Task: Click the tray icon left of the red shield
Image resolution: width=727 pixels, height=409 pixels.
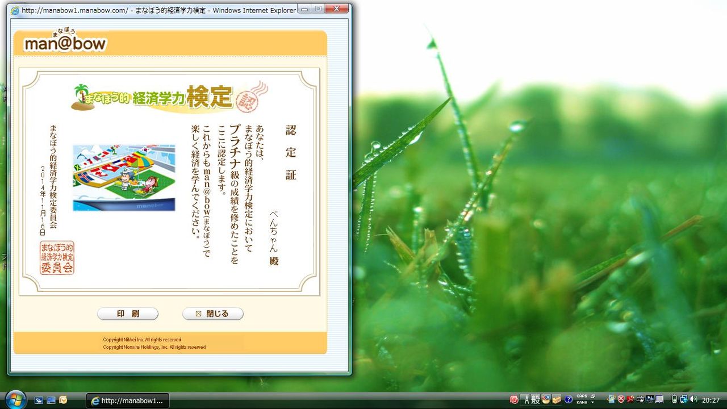Action: [x=611, y=399]
